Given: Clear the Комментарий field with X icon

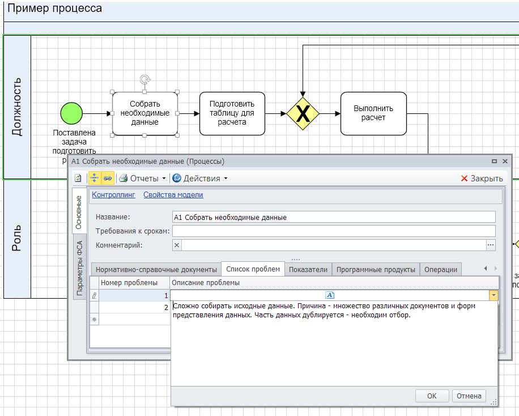Looking at the screenshot, I should 177,245.
